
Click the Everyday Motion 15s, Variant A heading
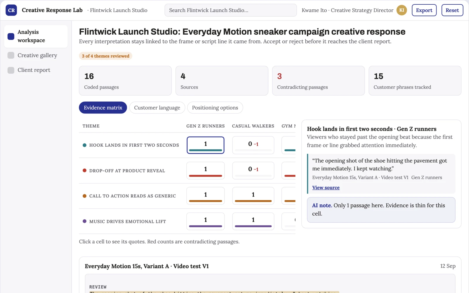point(147,266)
